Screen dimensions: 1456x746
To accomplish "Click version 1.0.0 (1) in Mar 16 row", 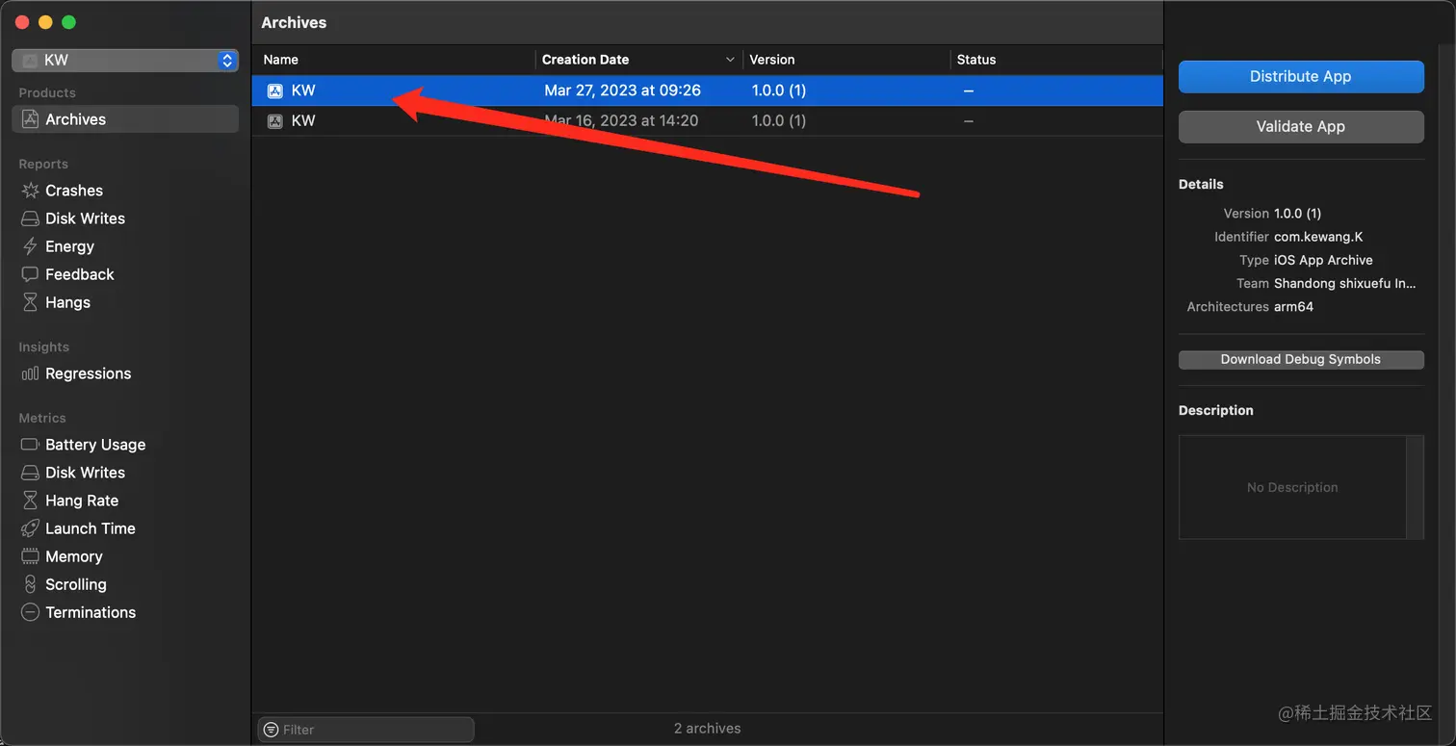I will 779,120.
